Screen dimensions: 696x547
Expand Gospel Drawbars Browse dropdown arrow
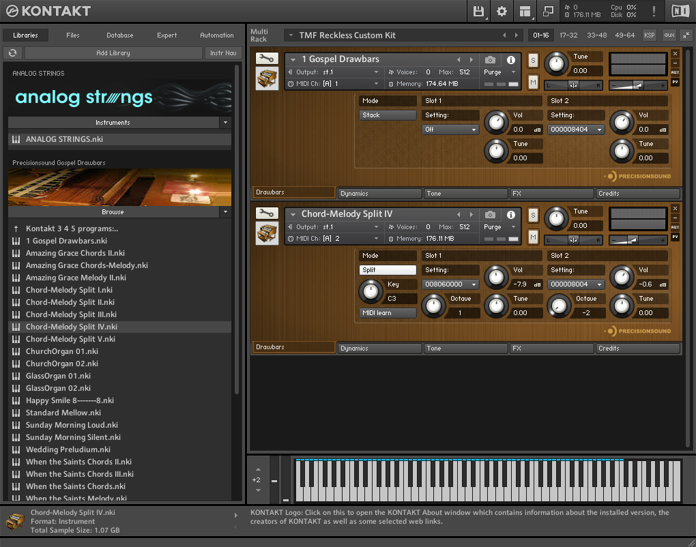(225, 212)
